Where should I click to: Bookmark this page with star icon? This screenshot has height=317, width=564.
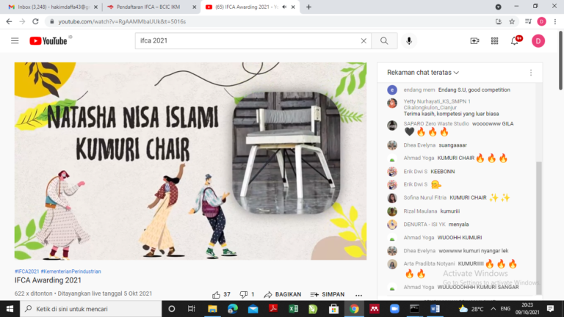512,21
